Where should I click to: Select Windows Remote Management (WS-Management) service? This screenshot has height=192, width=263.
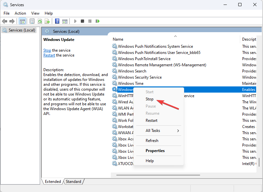pyautogui.click(x=184, y=65)
